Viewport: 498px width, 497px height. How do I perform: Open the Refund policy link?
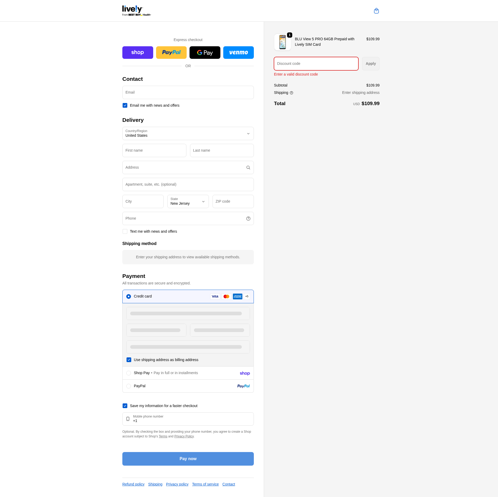pos(133,484)
